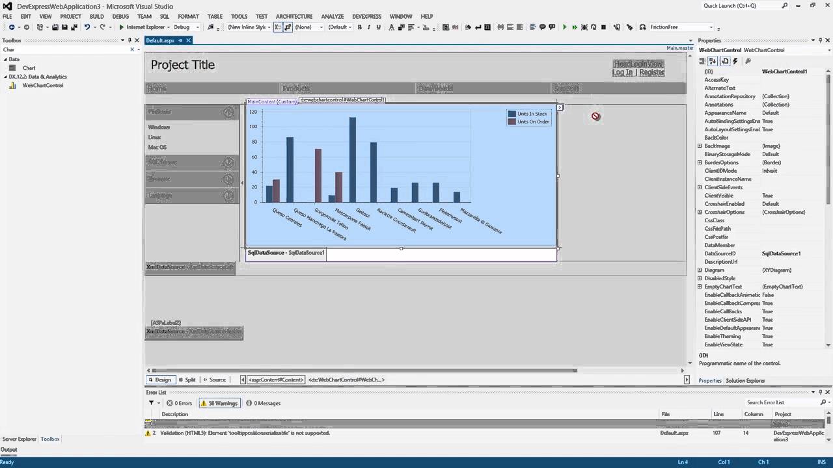This screenshot has height=468, width=833.
Task: Toggle the 56 Warnings filter
Action: pyautogui.click(x=219, y=403)
